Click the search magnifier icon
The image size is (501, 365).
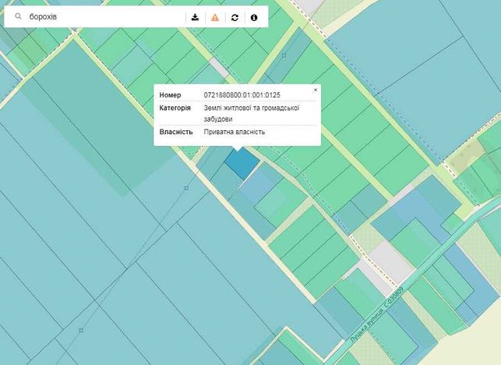[x=18, y=16]
